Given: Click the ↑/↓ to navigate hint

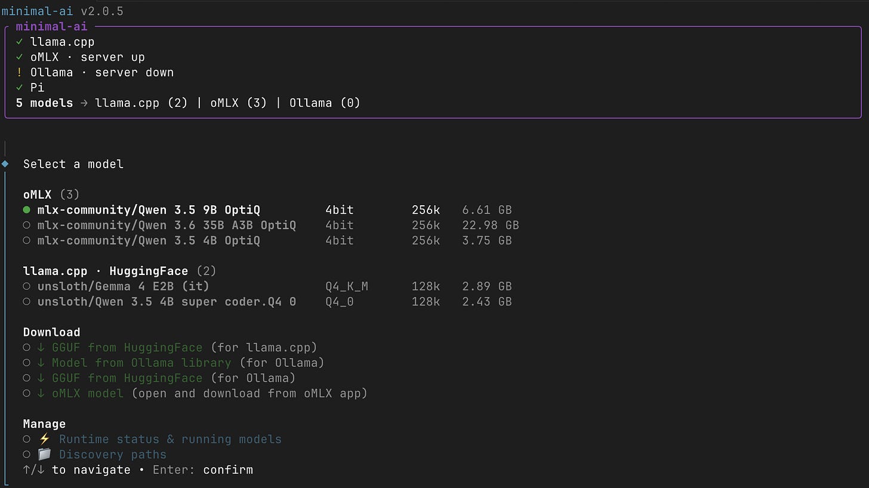Looking at the screenshot, I should pos(76,470).
